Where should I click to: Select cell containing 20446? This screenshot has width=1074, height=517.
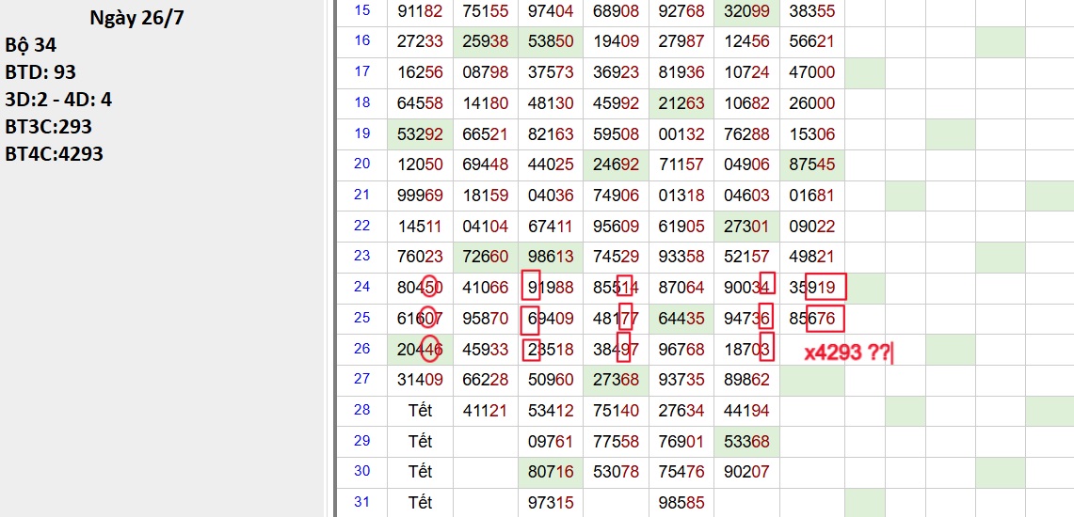click(420, 350)
